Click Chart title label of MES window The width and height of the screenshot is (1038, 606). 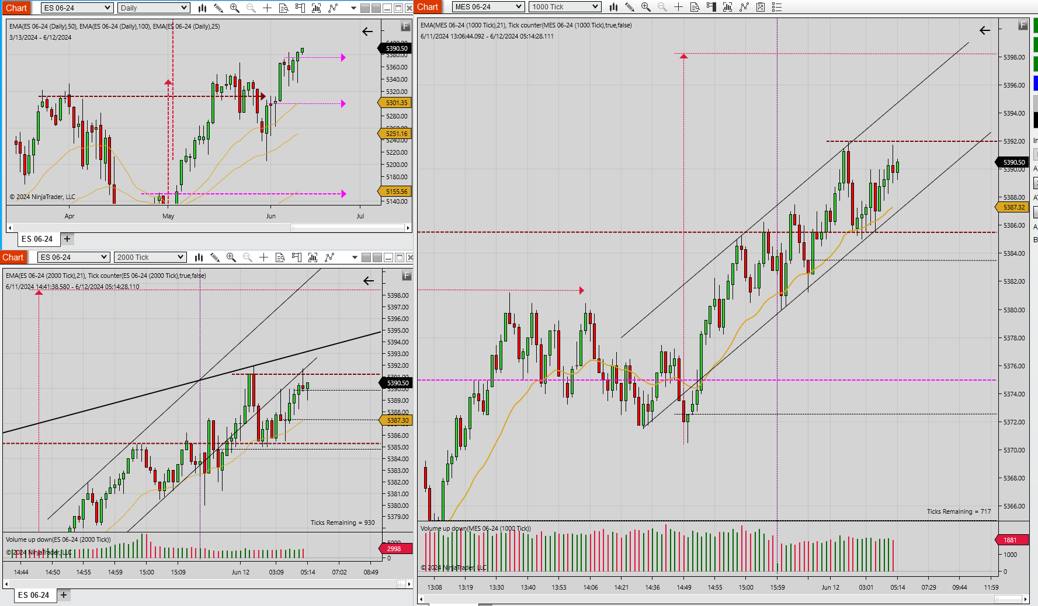pos(428,7)
